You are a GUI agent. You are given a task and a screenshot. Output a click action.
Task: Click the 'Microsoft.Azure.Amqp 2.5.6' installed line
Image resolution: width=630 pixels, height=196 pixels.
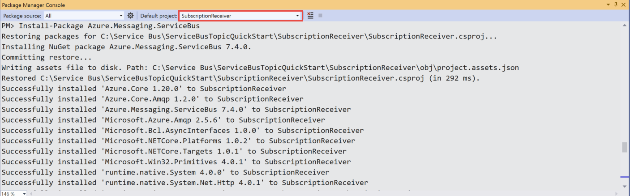click(x=163, y=120)
